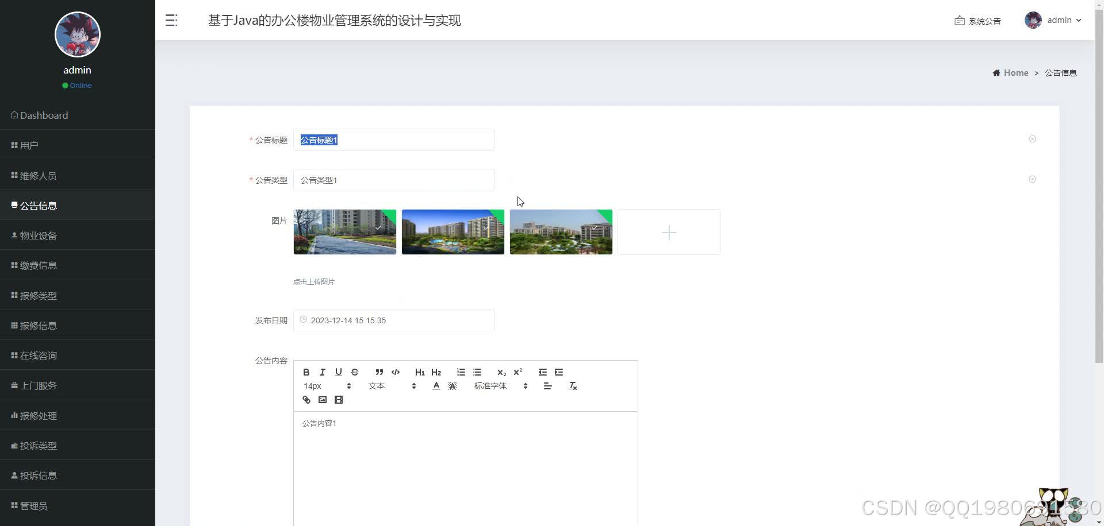The image size is (1104, 526).
Task: Click the blockquote icon in the editor
Action: point(379,372)
